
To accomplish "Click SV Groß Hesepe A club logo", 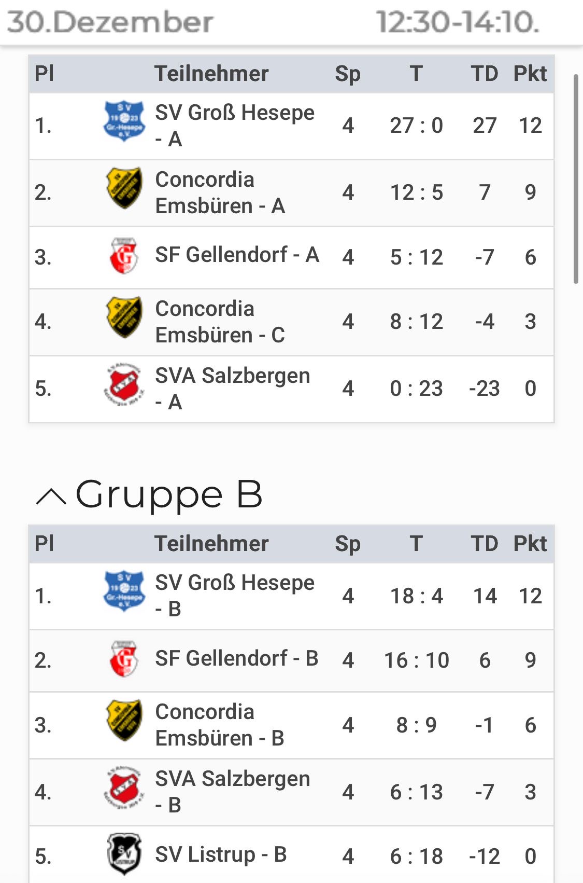I will tap(124, 121).
